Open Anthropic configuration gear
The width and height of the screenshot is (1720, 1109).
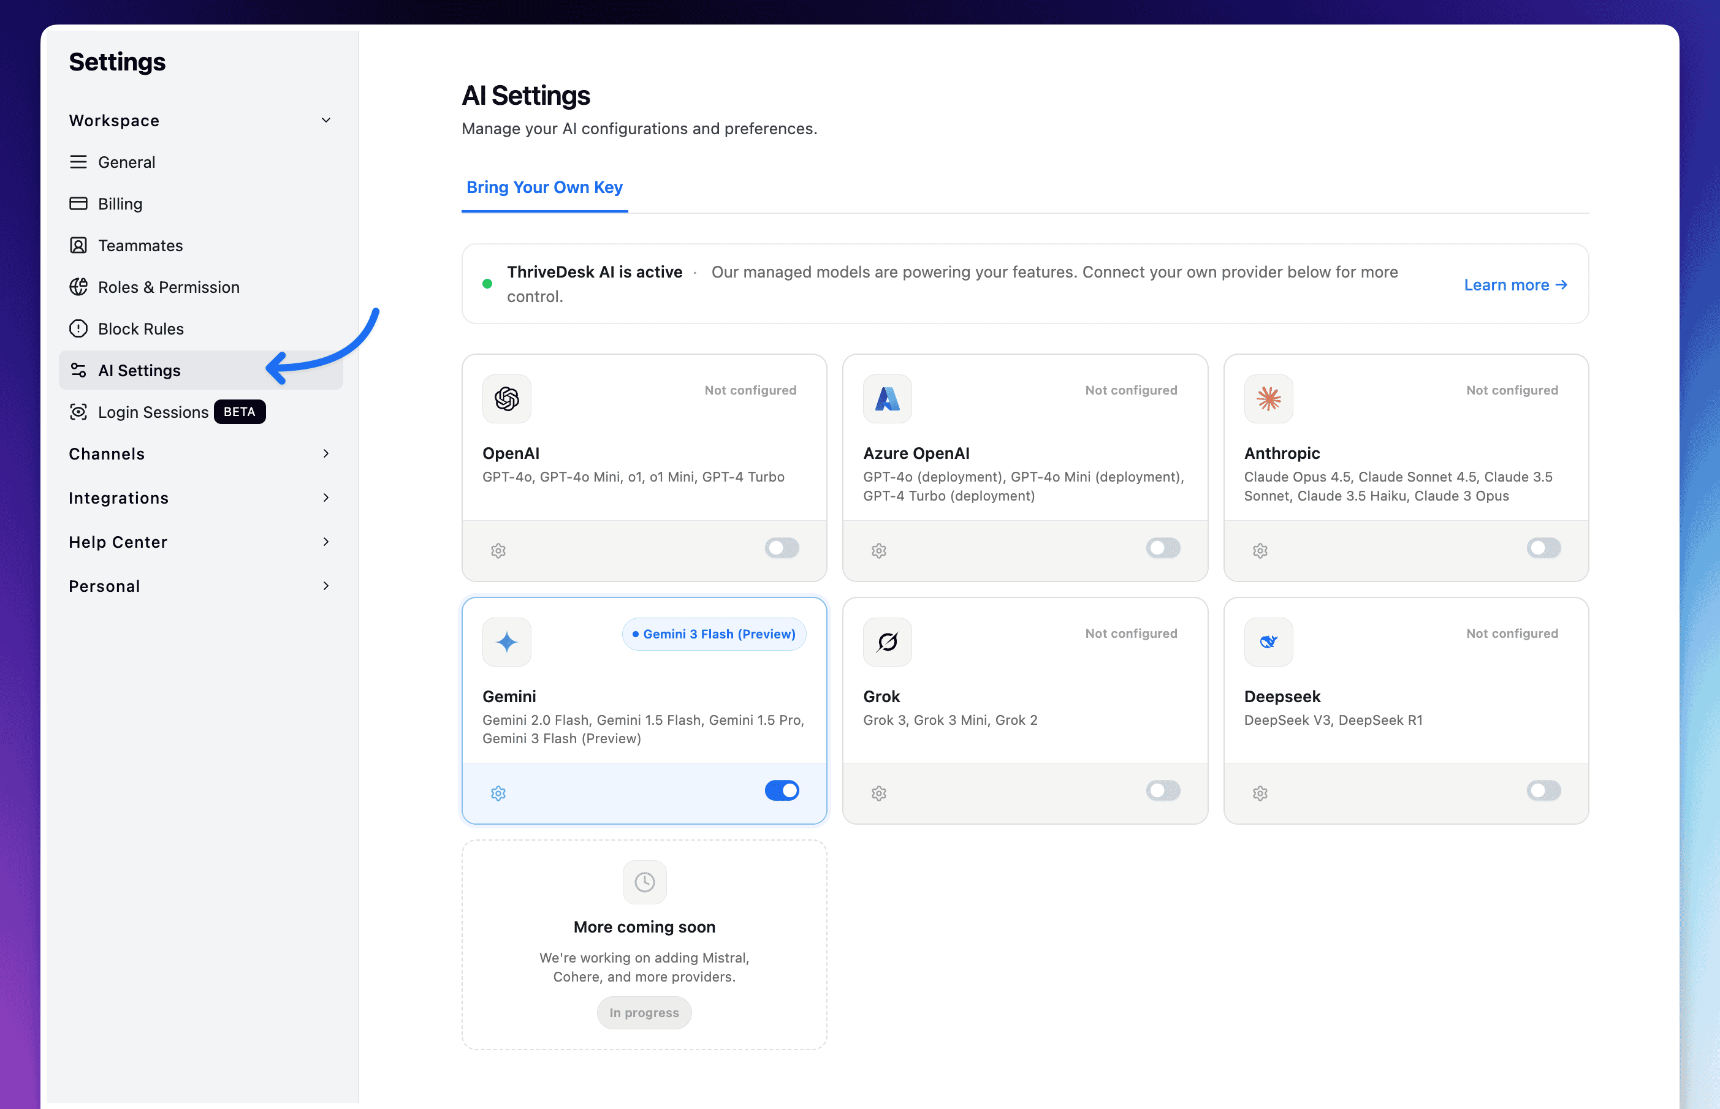point(1260,551)
